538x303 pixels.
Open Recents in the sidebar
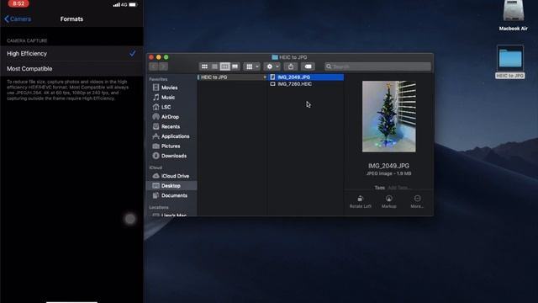click(171, 126)
